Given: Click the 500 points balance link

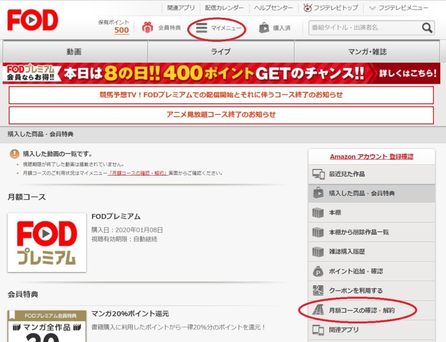Looking at the screenshot, I should (x=122, y=30).
